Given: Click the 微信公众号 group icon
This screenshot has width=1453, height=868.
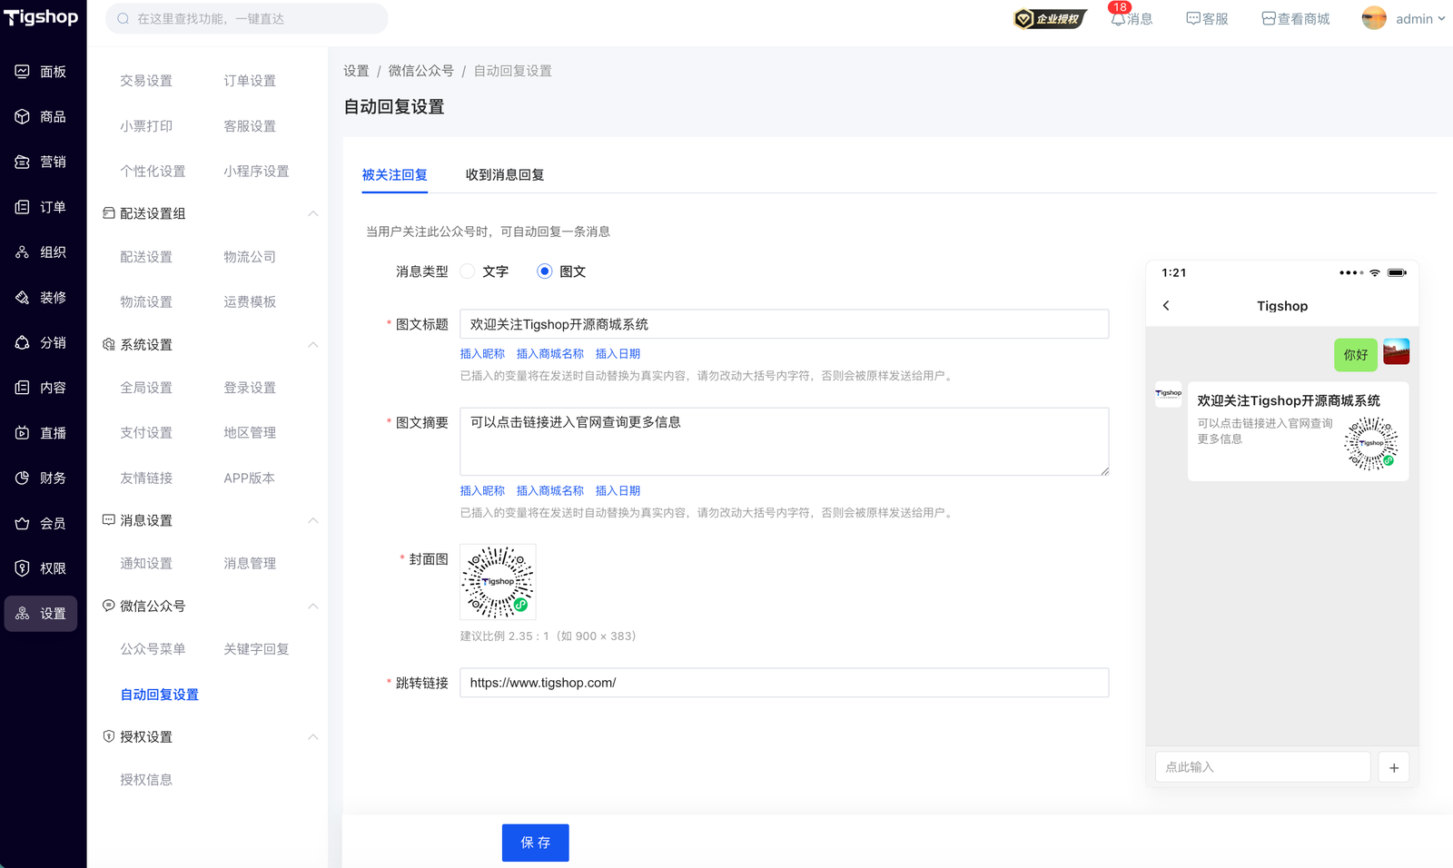Looking at the screenshot, I should click(x=109, y=606).
